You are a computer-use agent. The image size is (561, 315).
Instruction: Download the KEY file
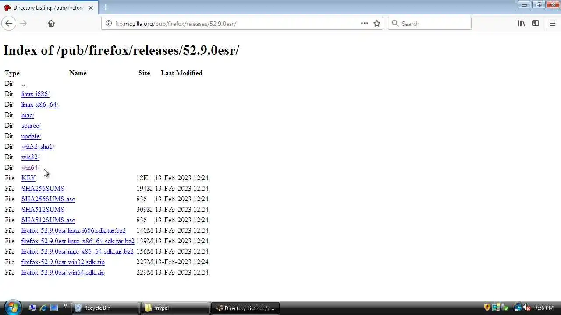click(x=28, y=178)
